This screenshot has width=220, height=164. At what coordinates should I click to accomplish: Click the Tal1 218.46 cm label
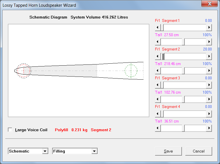[168, 64]
